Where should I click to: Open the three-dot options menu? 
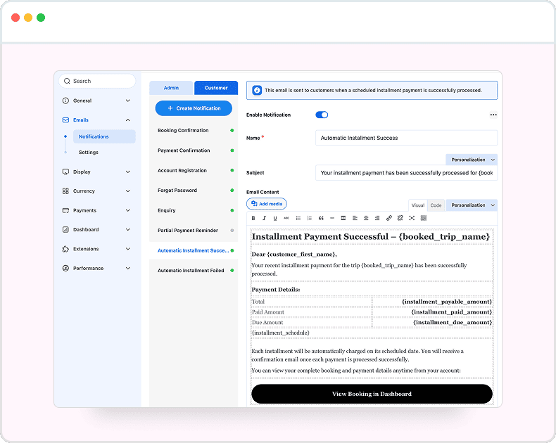coord(493,115)
